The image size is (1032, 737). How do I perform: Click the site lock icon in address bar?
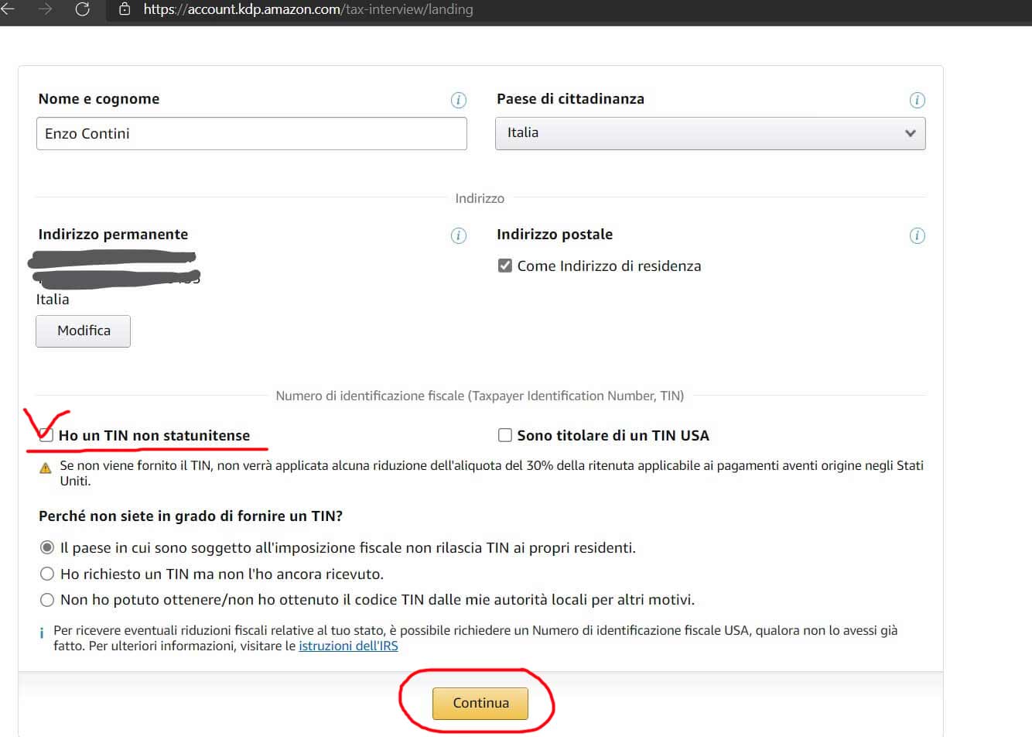coord(125,10)
